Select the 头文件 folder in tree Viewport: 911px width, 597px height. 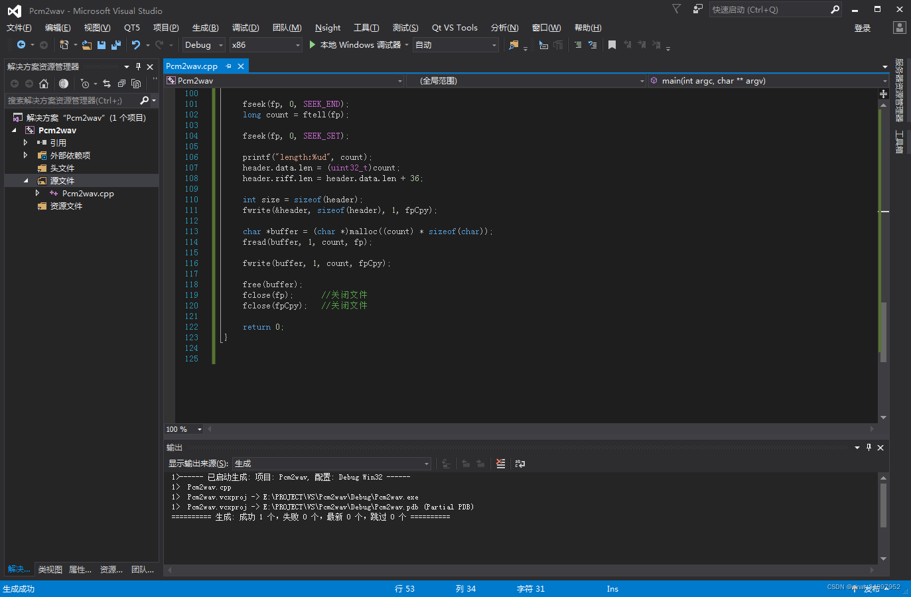tap(62, 168)
